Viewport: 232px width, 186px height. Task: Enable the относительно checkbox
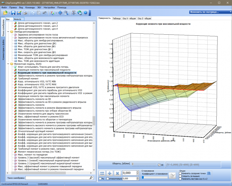click(108, 179)
